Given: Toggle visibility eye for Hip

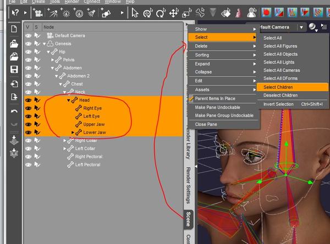Looking at the screenshot, I should tap(29, 52).
